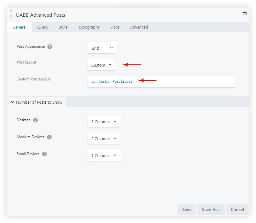Open the Medium Devices help tooltip icon
The image size is (256, 223).
click(49, 137)
